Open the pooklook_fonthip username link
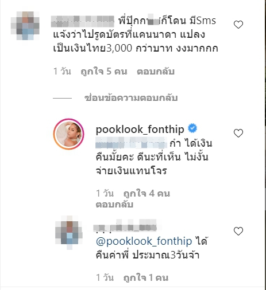 [x=140, y=130]
